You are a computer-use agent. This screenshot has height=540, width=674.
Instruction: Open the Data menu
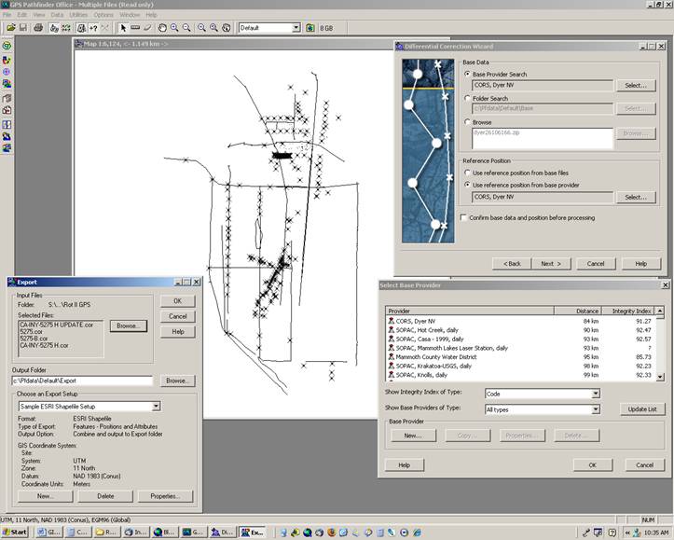click(57, 15)
